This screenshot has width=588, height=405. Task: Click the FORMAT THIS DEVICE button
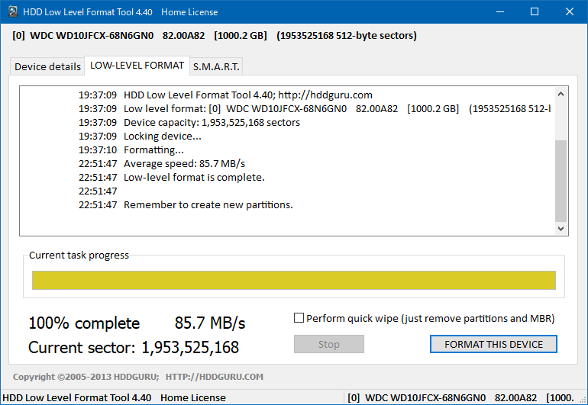click(x=493, y=344)
